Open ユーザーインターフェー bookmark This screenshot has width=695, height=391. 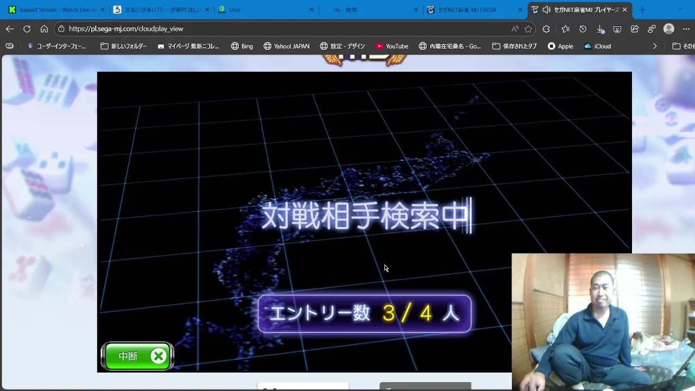tap(57, 46)
